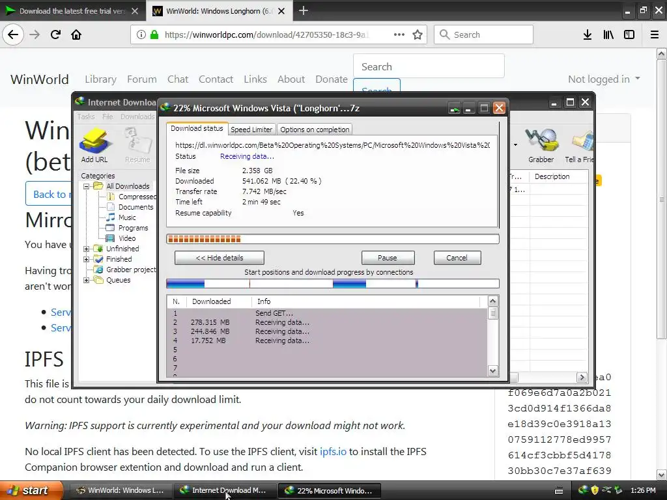This screenshot has width=667, height=500.
Task: Expand the Finished tree node
Action: tap(87, 259)
